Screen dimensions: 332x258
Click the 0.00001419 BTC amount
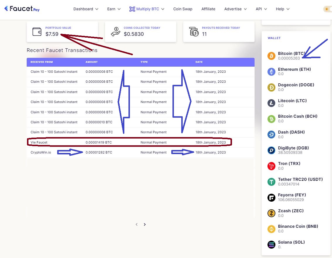click(99, 142)
